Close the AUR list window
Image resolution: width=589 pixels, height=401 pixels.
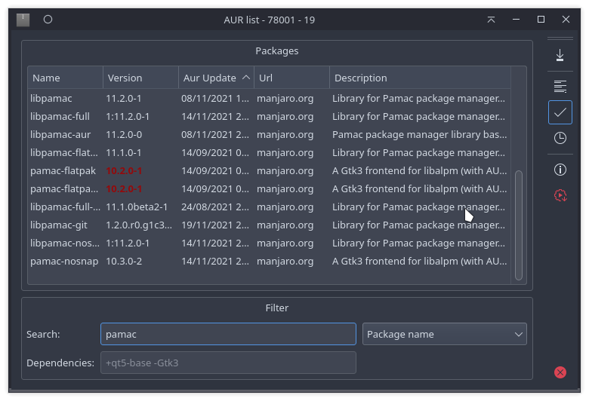click(x=566, y=20)
